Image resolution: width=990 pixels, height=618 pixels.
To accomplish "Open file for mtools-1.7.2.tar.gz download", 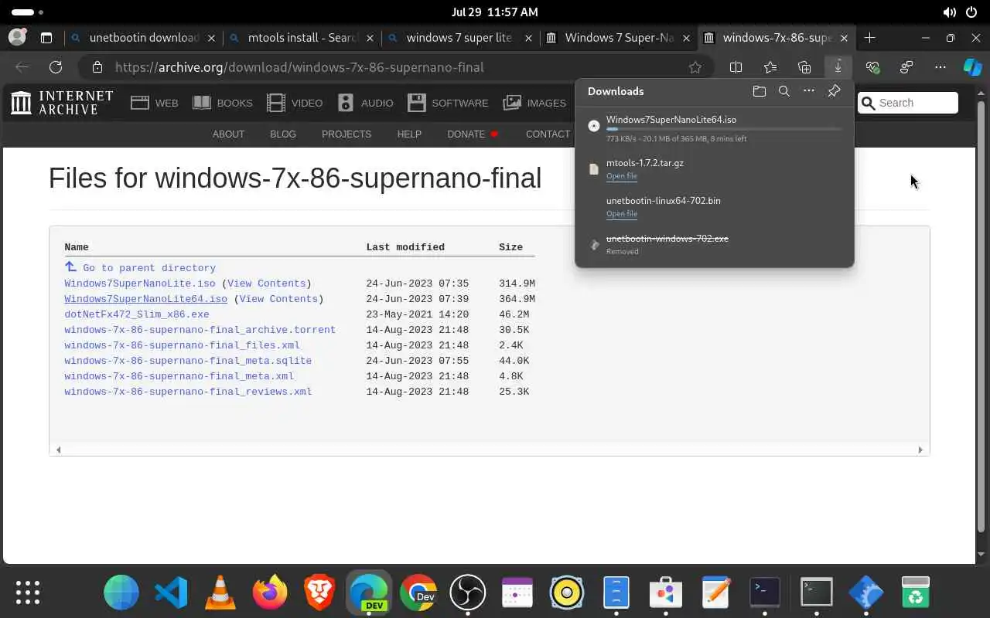I will point(622,176).
